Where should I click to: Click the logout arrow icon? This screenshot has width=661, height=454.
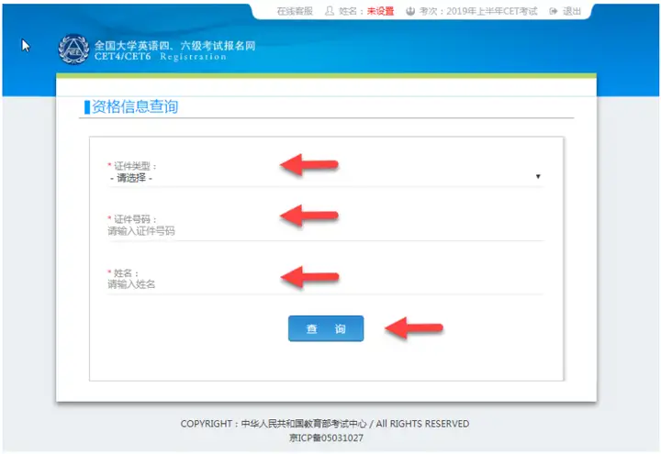tap(554, 11)
